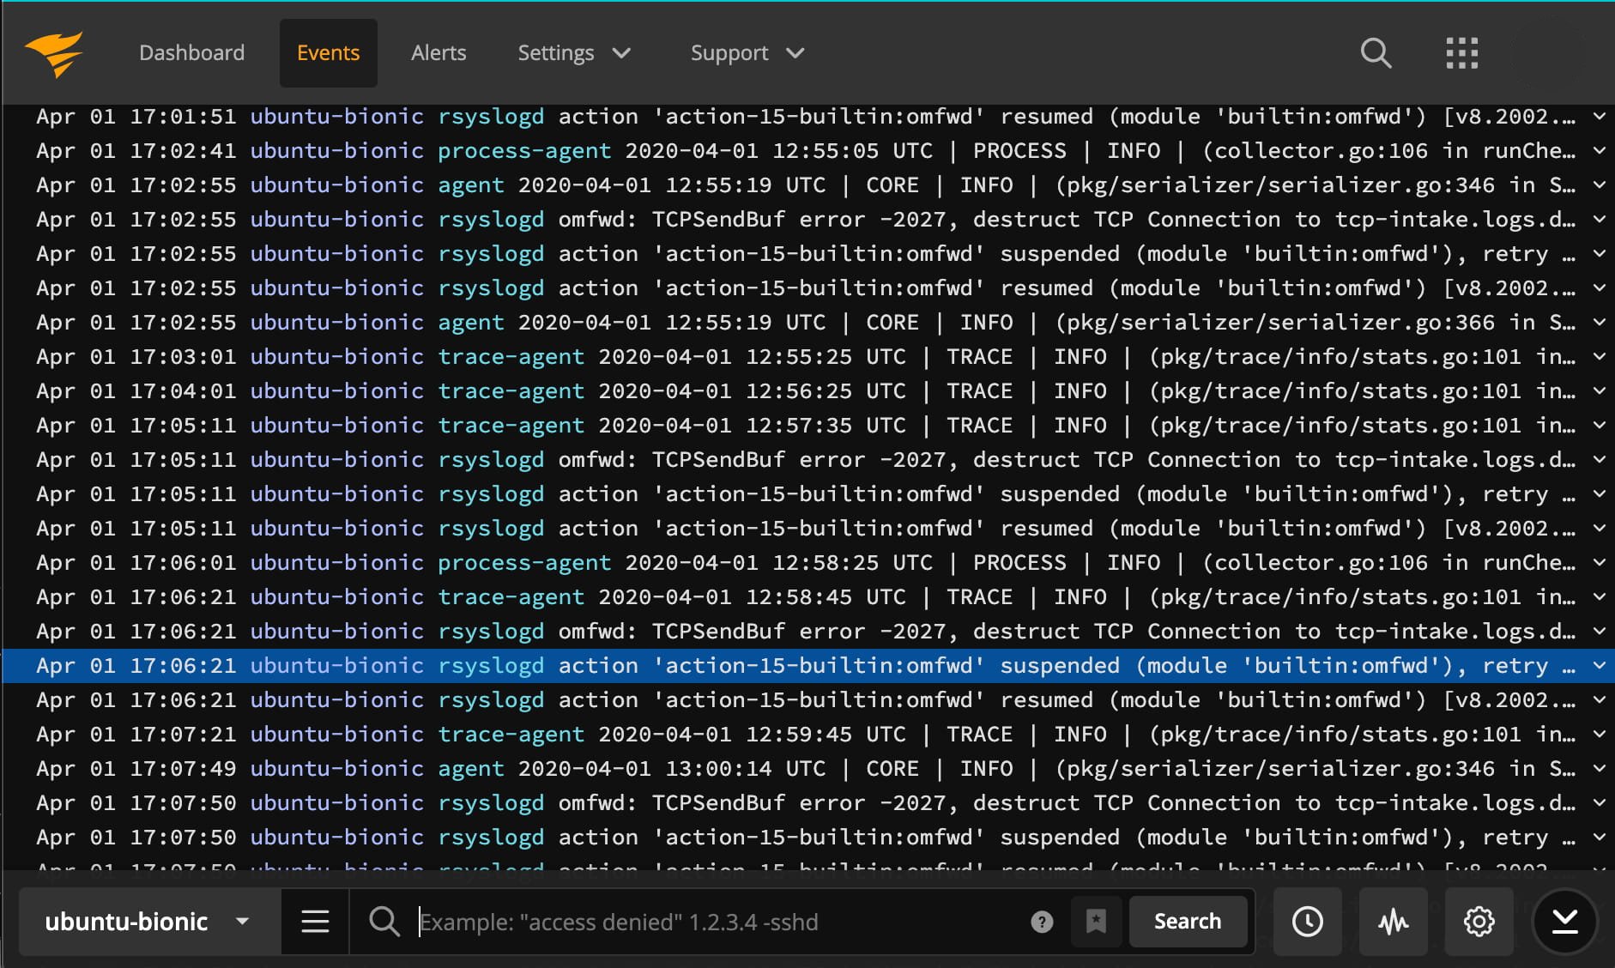Select the 17:06:21 rsyslogd resumed line
Screen dimensions: 1615x968
[807, 699]
